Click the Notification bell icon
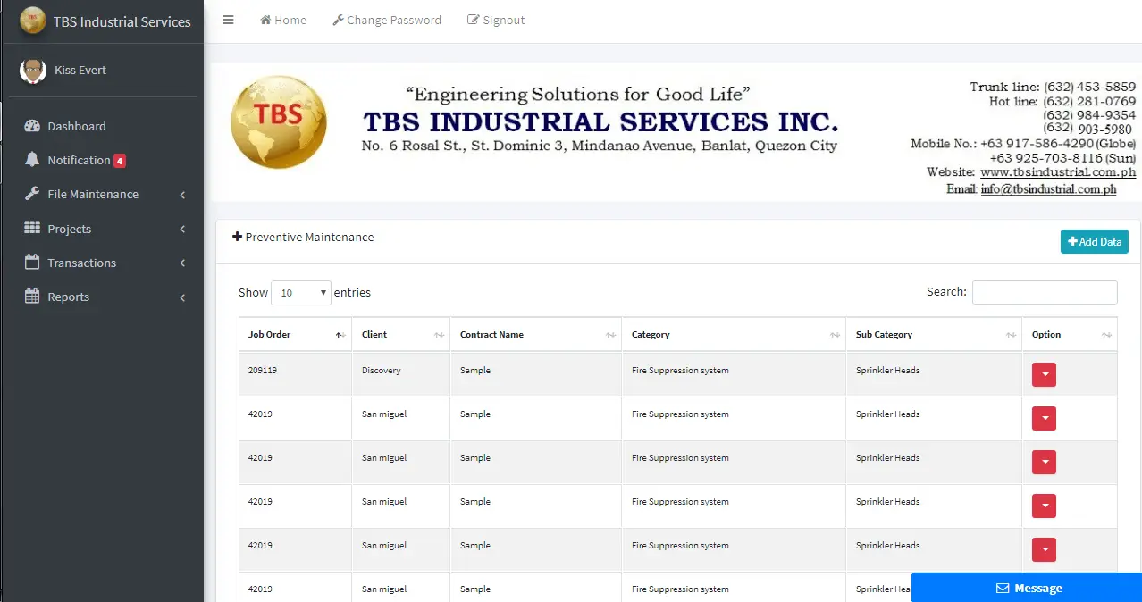The image size is (1142, 602). [32, 160]
